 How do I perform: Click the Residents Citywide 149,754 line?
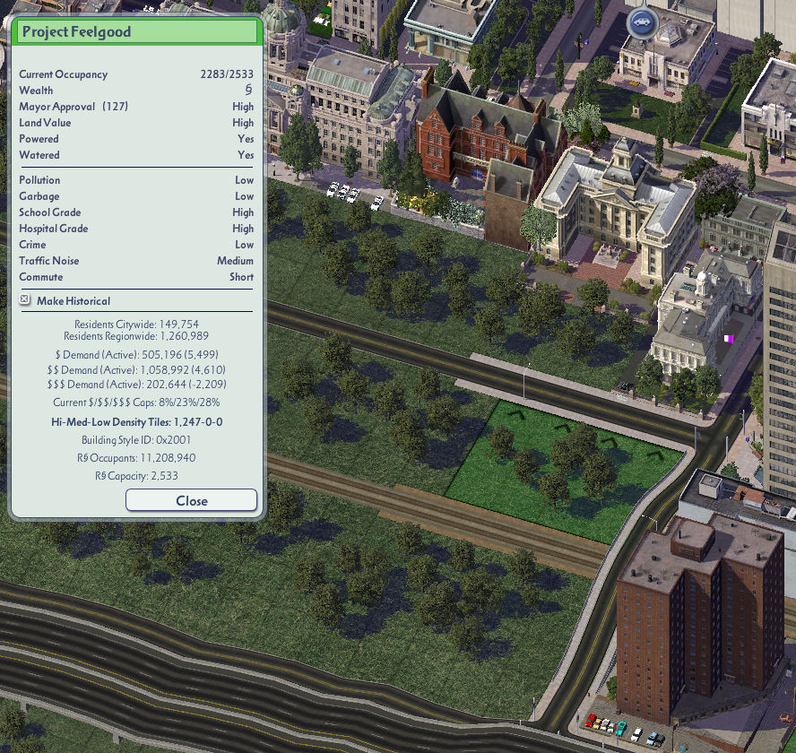(x=136, y=324)
